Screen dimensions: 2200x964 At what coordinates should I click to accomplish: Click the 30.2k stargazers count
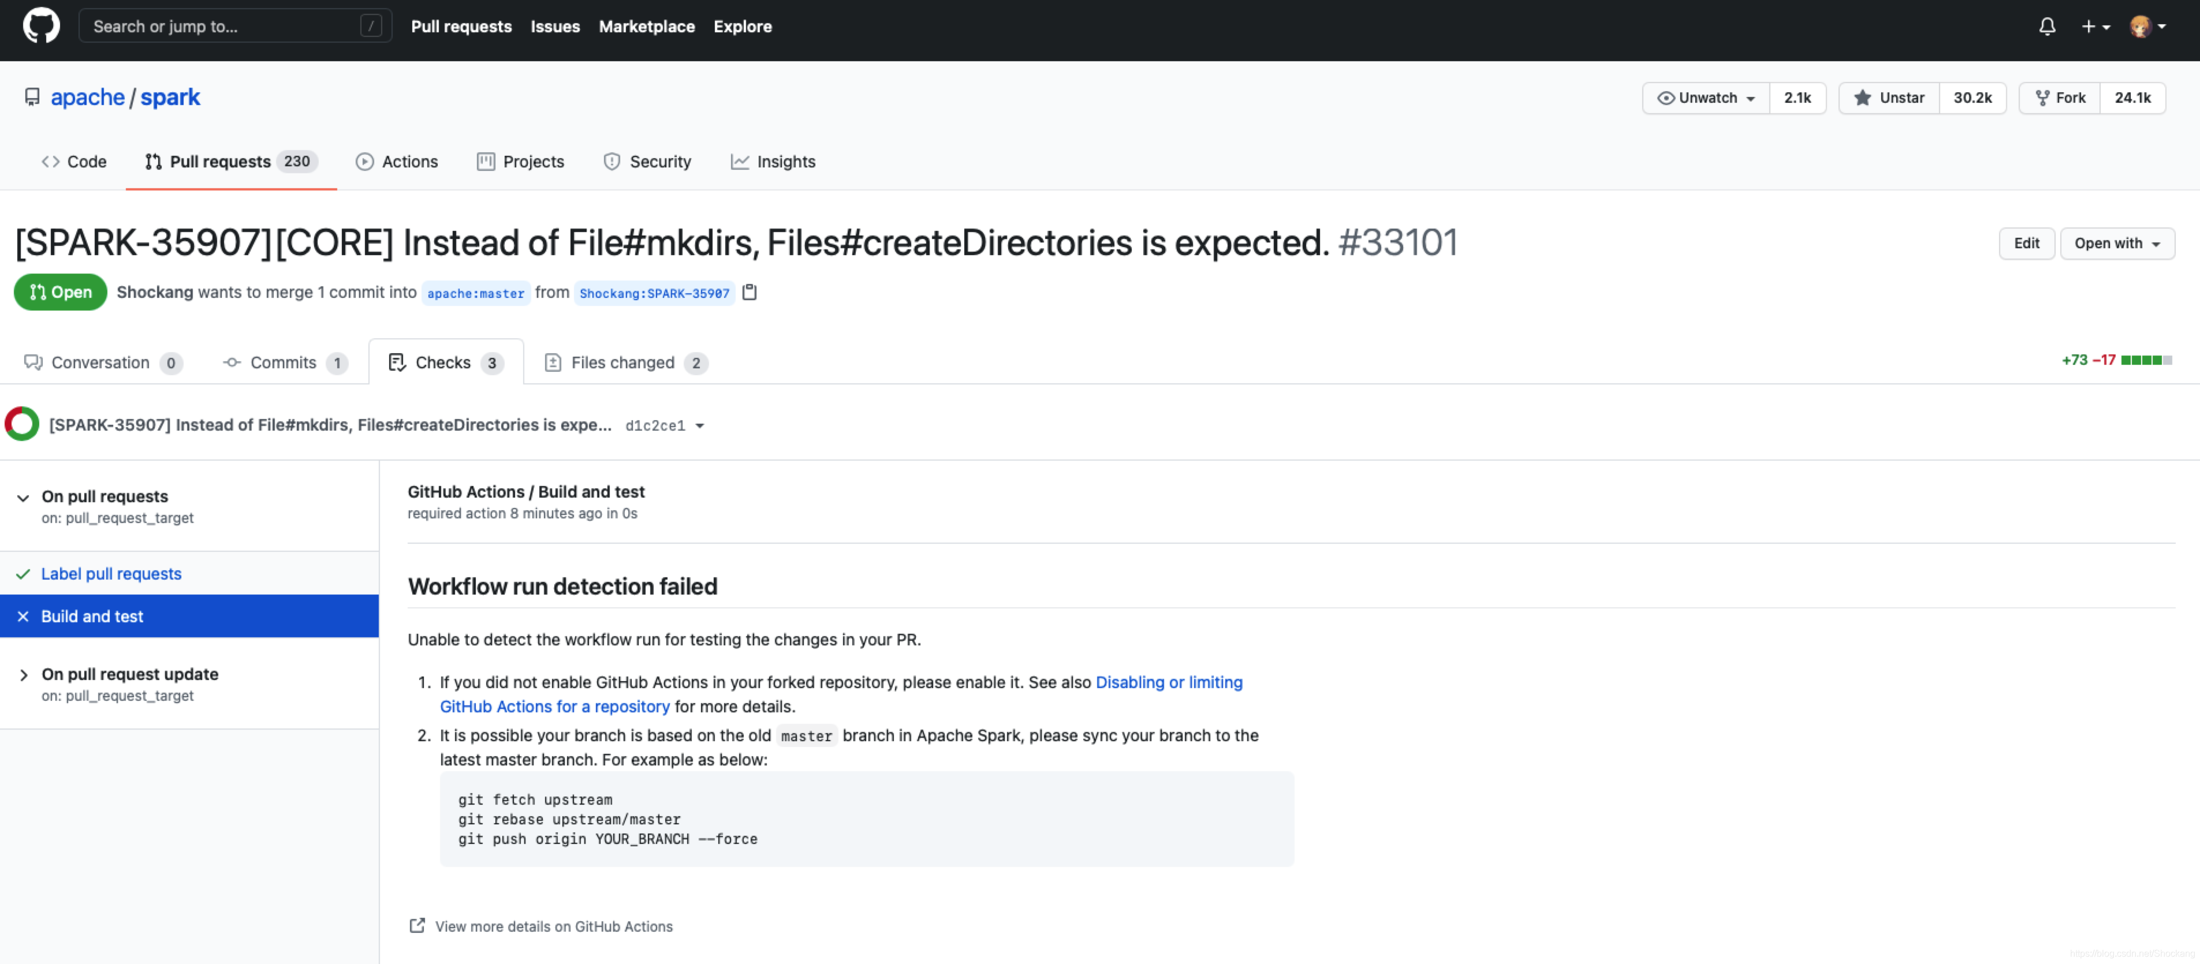pos(1972,98)
